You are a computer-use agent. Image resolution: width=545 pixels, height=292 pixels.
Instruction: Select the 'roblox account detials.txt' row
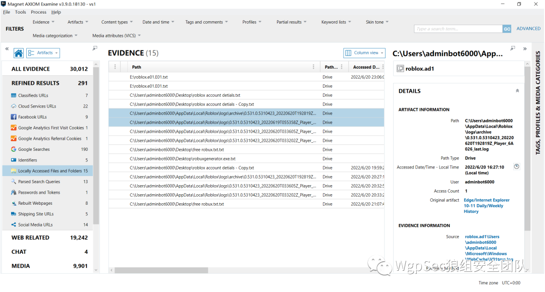pos(246,95)
